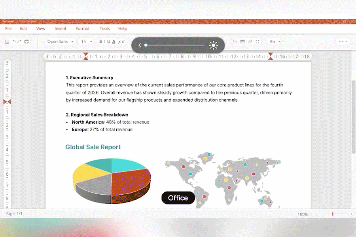356x237 pixels.
Task: Click the back chevron in brightness overlay
Action: click(140, 45)
